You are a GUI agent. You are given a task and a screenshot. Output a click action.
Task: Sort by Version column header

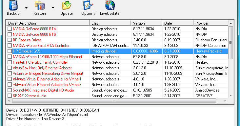pos(147,23)
